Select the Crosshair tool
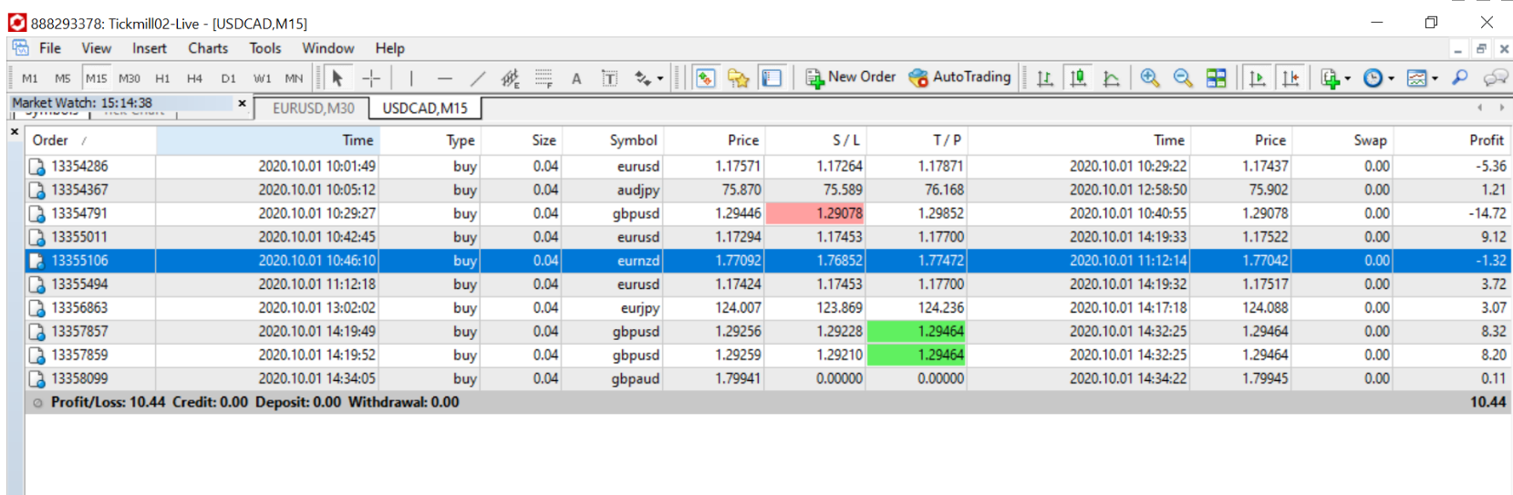The height and width of the screenshot is (495, 1513). pos(371,78)
